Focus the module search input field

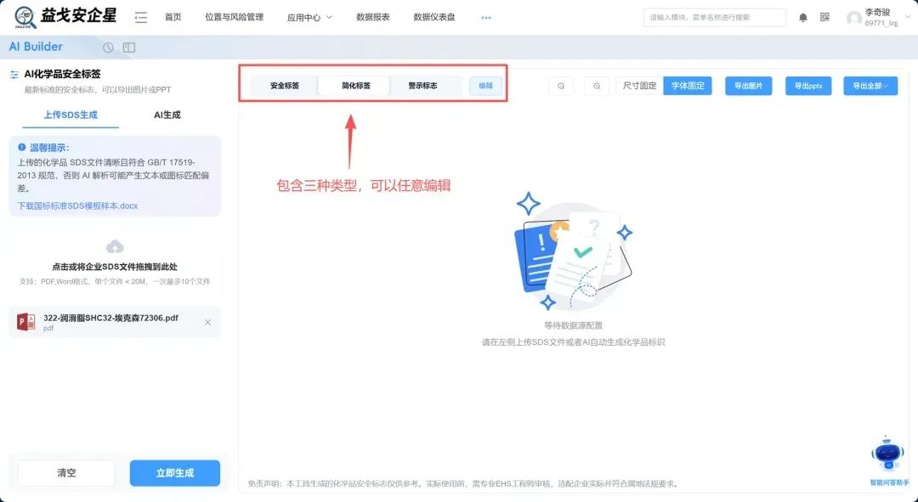point(714,18)
